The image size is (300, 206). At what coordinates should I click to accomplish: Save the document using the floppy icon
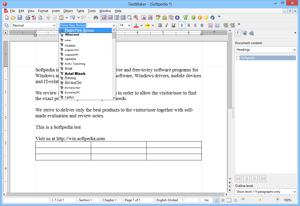(x=20, y=18)
